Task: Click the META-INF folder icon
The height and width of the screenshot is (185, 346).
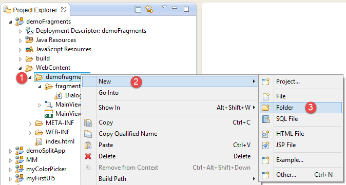Action: click(39, 123)
